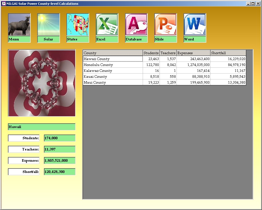This screenshot has width=262, height=210.
Task: Select the States map icon
Action: click(78, 25)
